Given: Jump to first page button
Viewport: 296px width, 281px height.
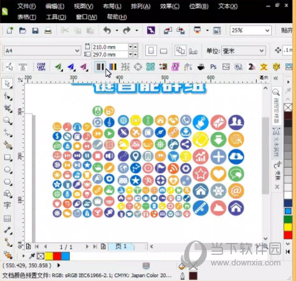Looking at the screenshot, I should (x=37, y=247).
